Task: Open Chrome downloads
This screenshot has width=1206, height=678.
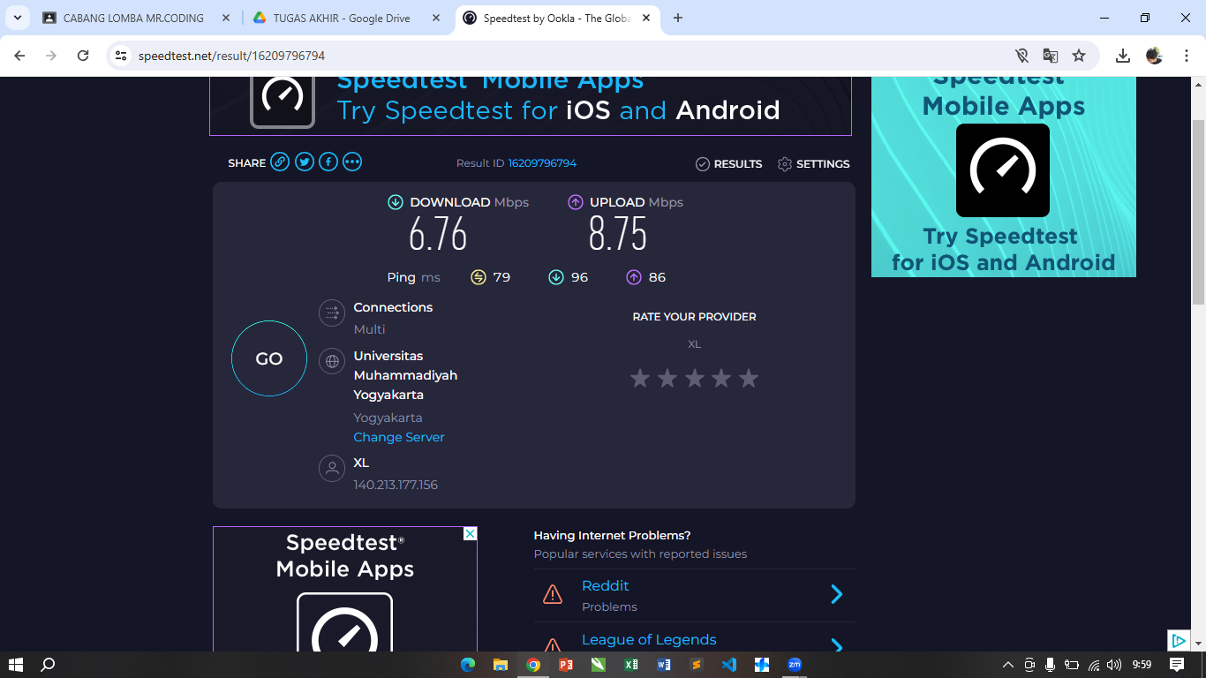Action: (x=1123, y=56)
